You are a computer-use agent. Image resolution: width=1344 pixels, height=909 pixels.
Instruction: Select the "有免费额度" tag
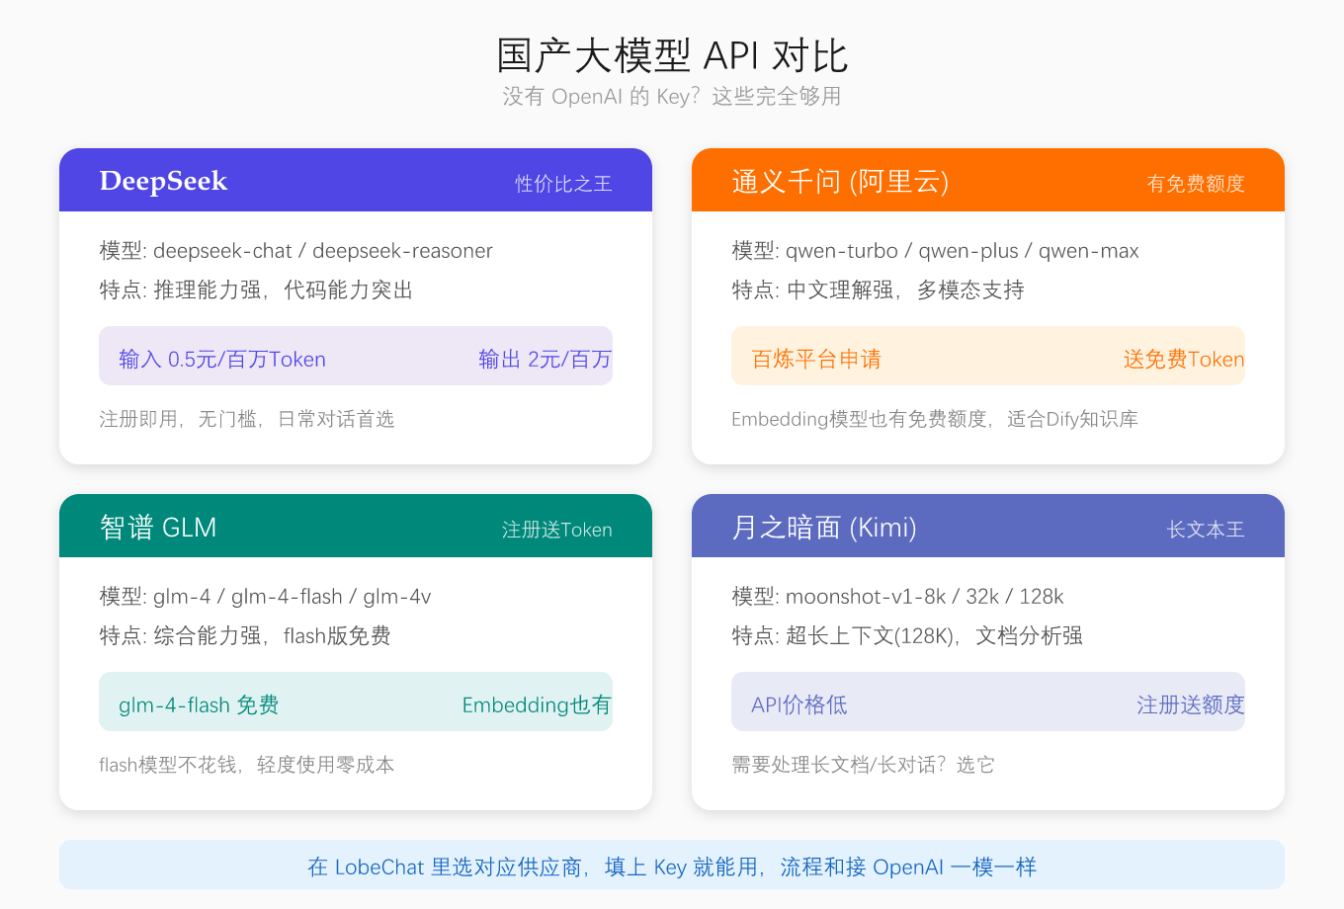point(1196,184)
